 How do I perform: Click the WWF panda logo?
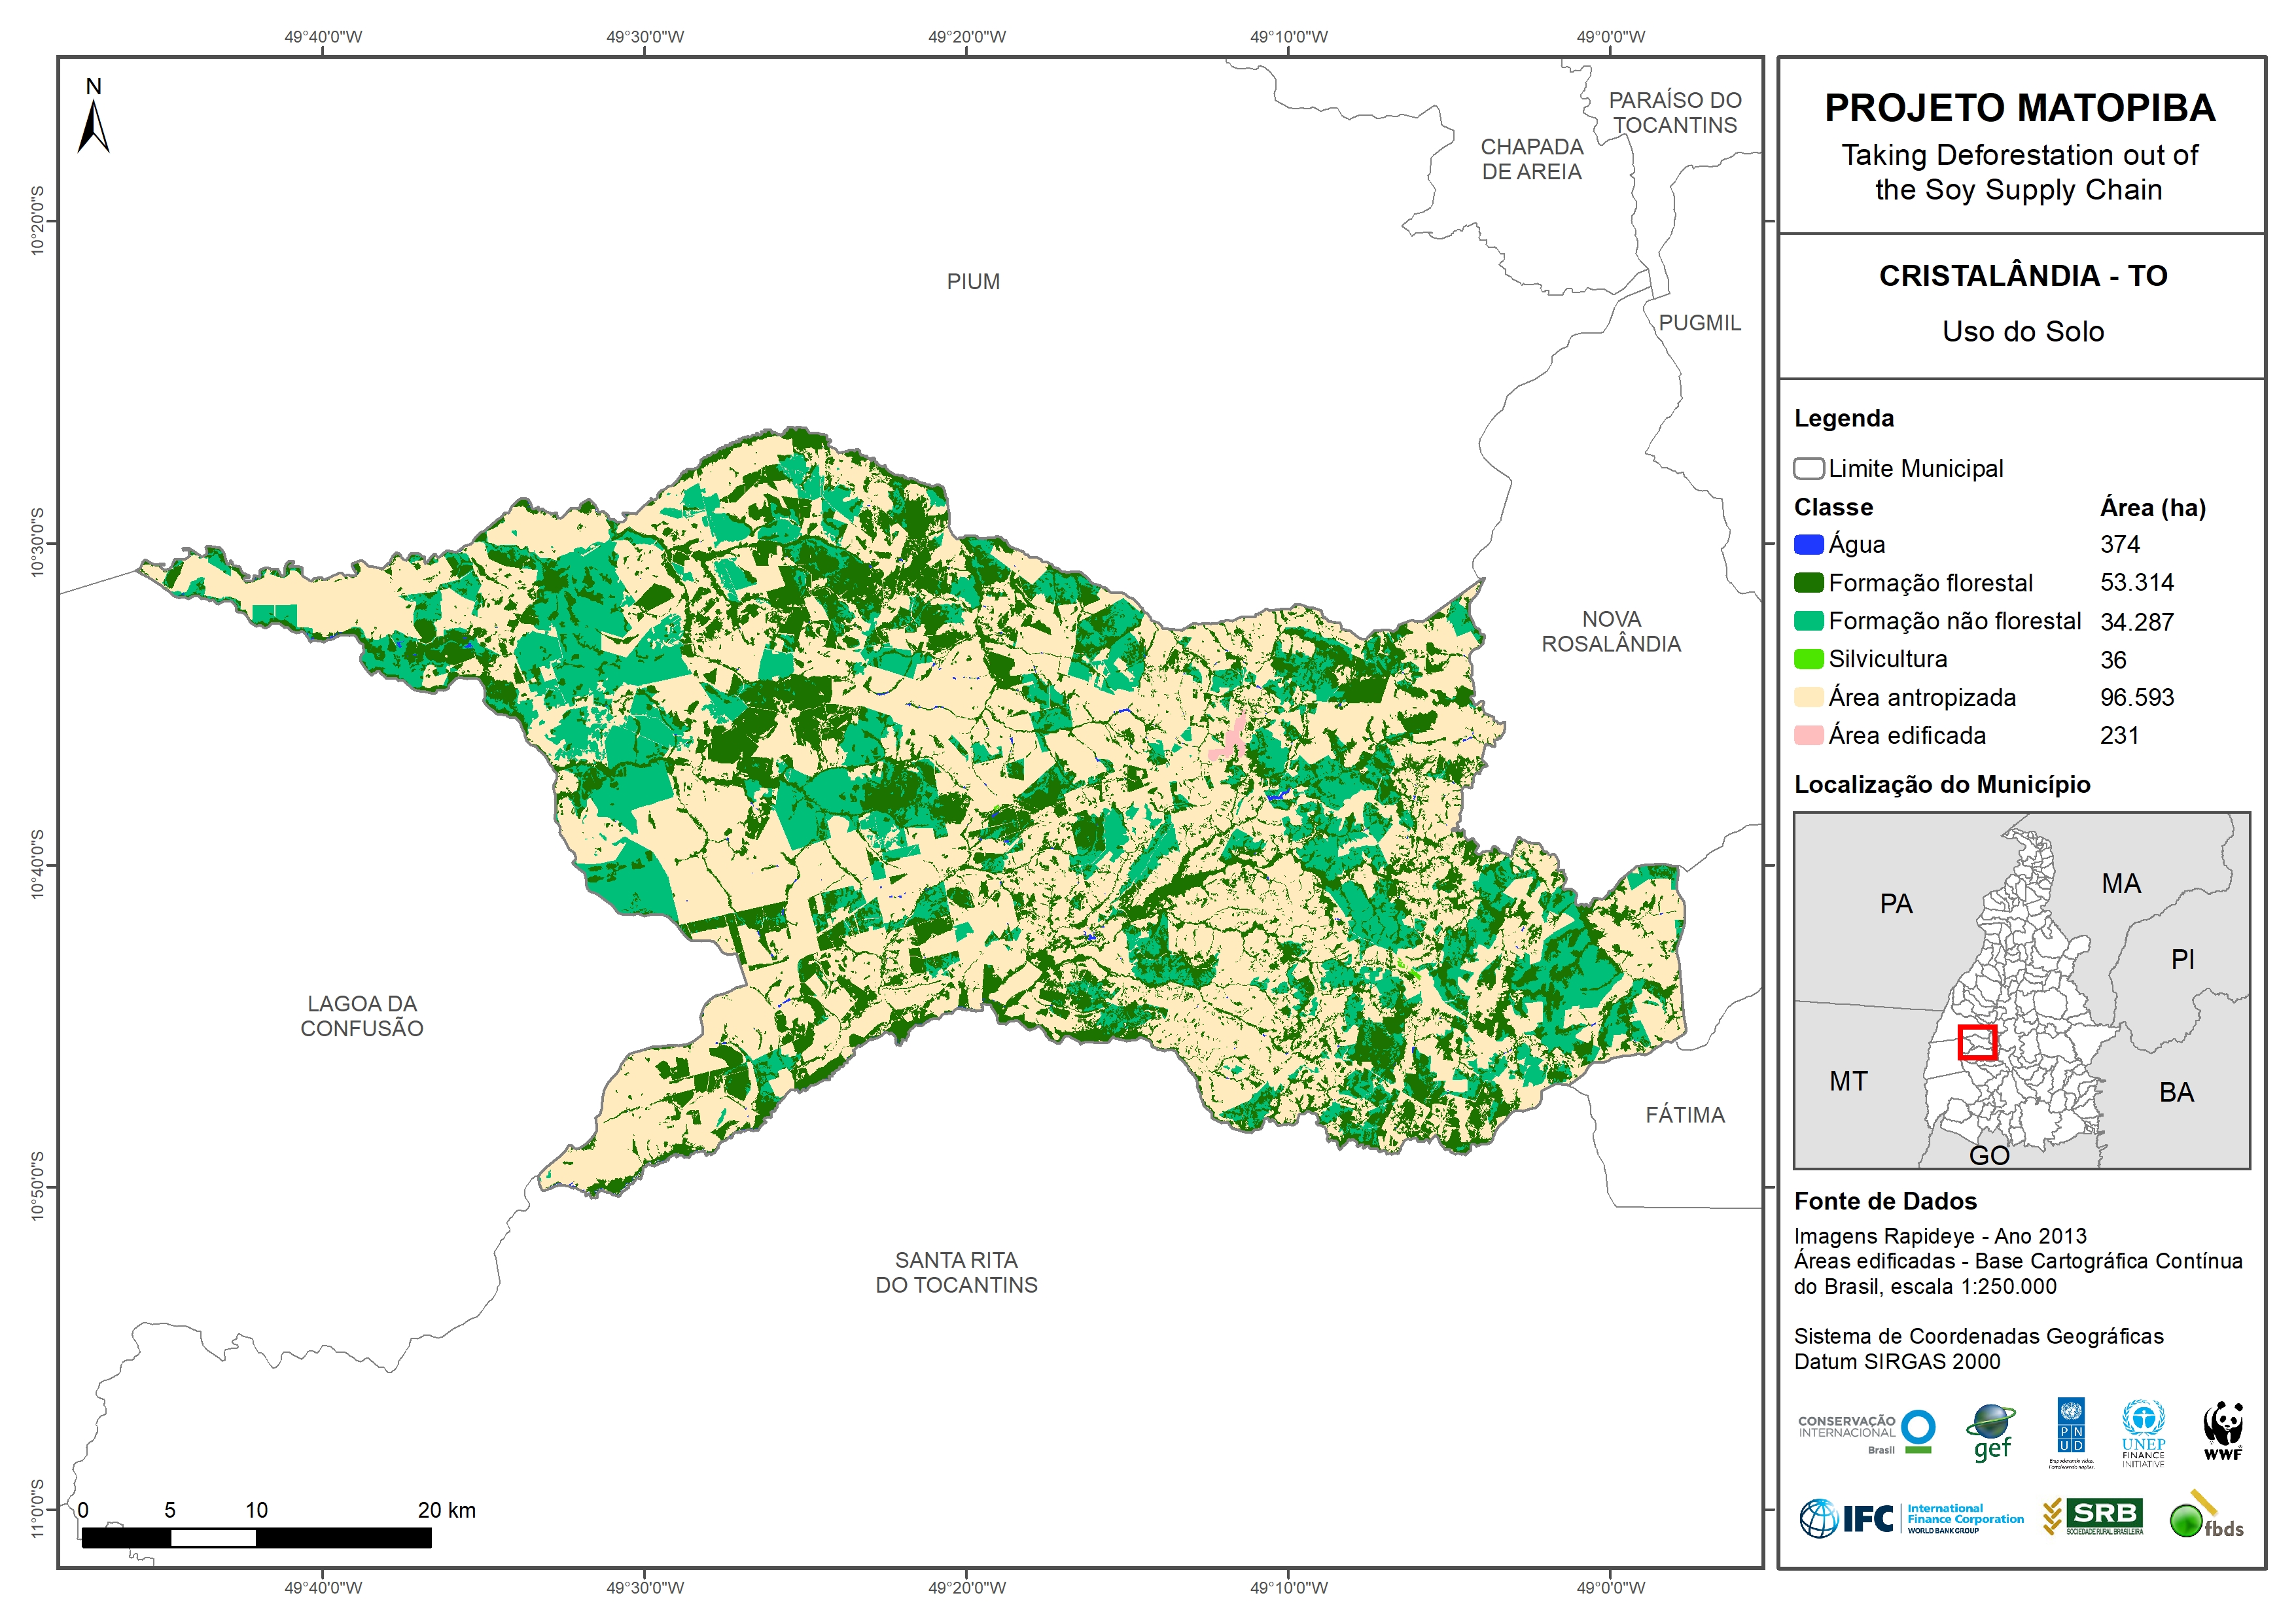coord(2222,1431)
